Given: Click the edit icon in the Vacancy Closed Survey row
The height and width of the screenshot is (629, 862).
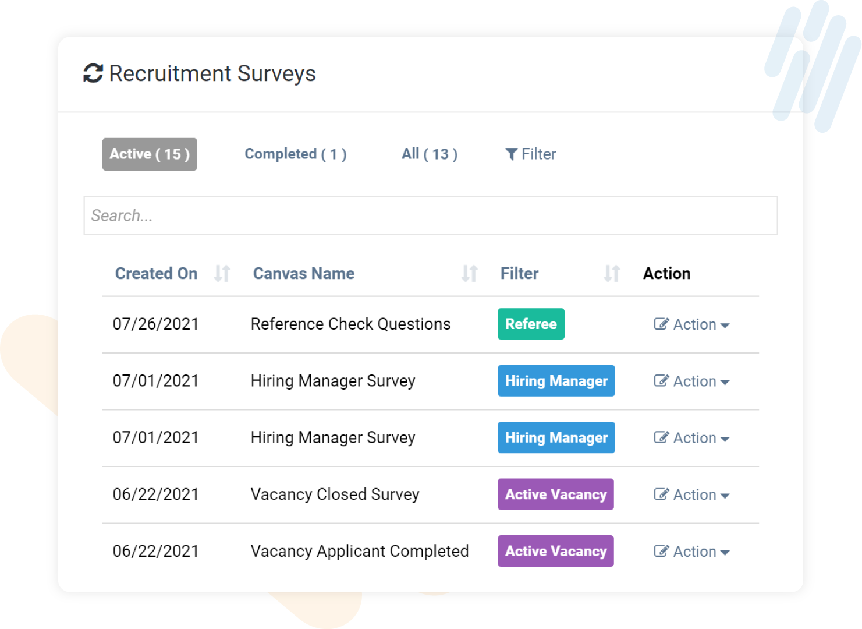Looking at the screenshot, I should 661,494.
